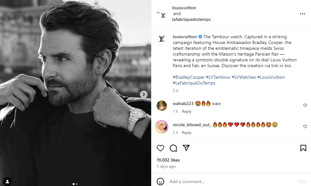The height and width of the screenshot is (186, 311).
Task: View the 19,002 likes list
Action: pos(168,160)
